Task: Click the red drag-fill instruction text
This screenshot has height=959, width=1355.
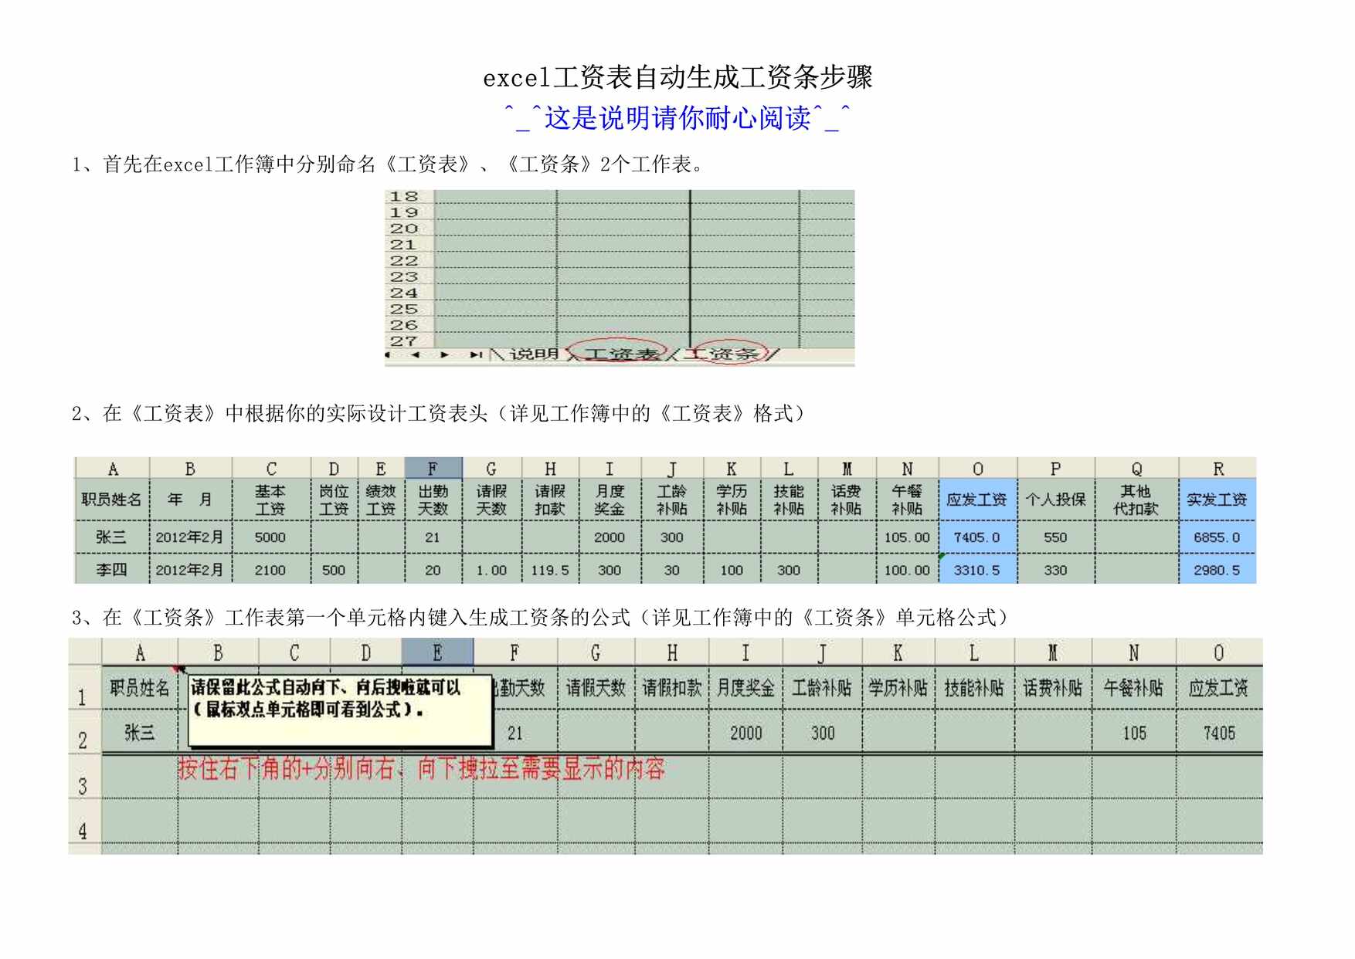Action: [x=421, y=768]
